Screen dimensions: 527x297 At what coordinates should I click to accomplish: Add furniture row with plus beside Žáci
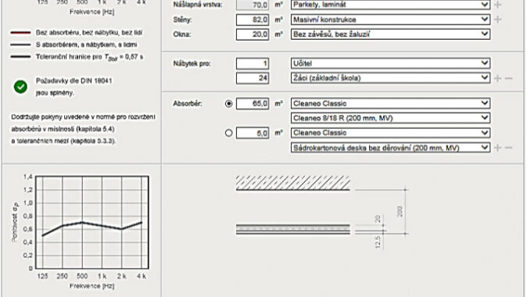pyautogui.click(x=498, y=78)
